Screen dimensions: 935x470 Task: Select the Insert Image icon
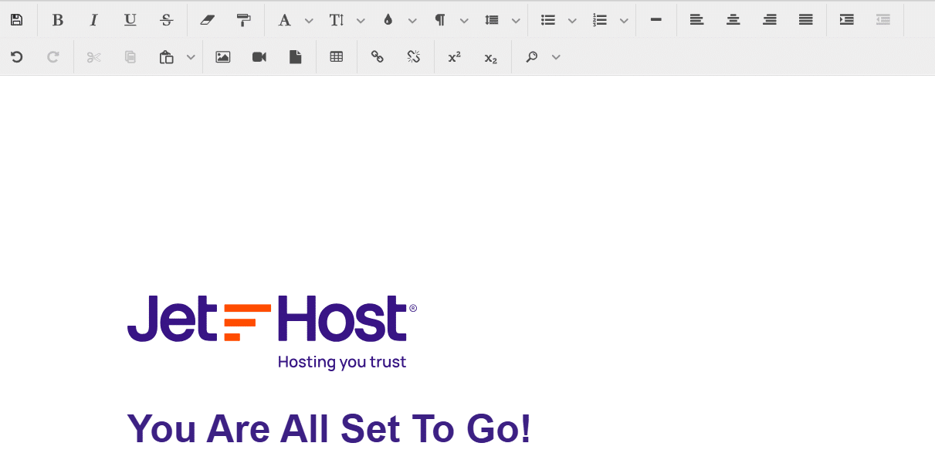click(x=222, y=56)
